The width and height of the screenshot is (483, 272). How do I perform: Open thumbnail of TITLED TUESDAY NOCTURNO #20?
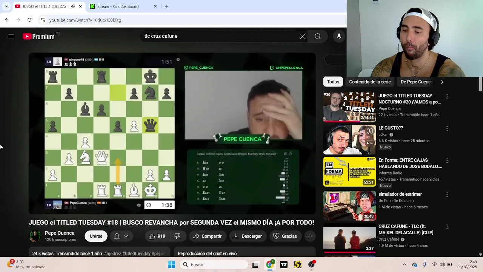(x=349, y=107)
